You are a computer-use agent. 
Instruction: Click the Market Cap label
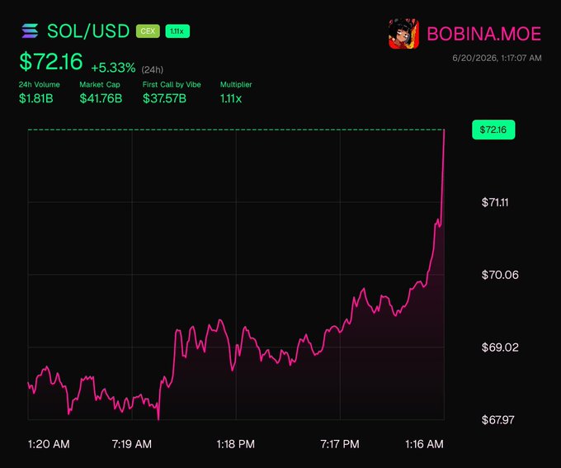pos(100,84)
